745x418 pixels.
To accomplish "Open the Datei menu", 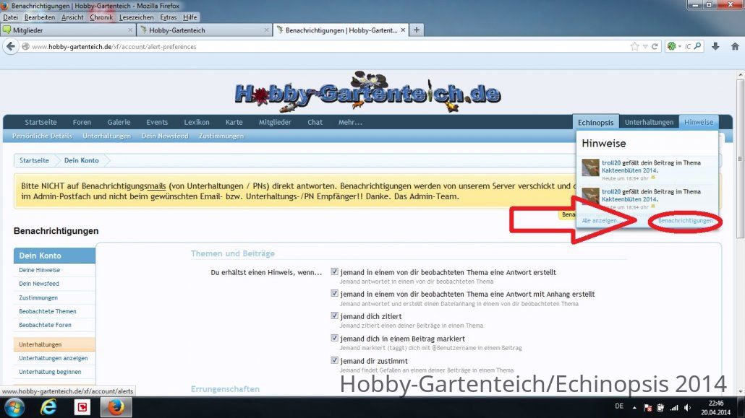I will (x=10, y=17).
